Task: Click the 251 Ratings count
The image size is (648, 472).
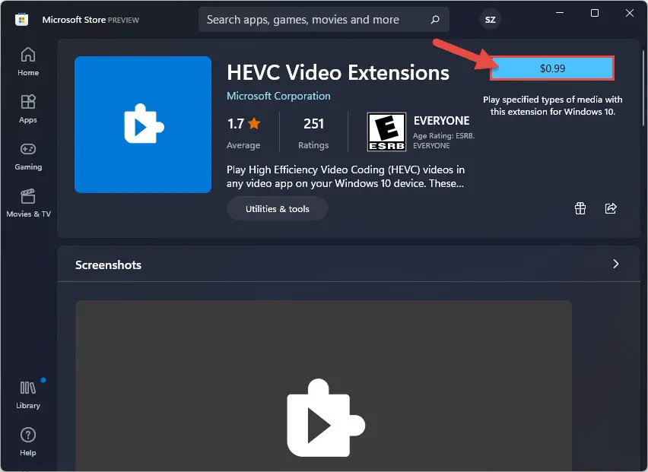Action: 313,133
